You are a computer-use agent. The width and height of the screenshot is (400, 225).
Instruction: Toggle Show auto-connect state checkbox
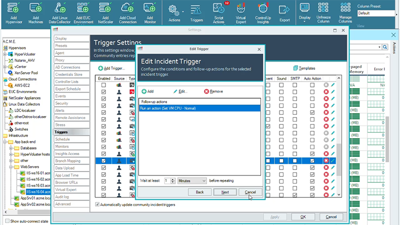[7, 221]
